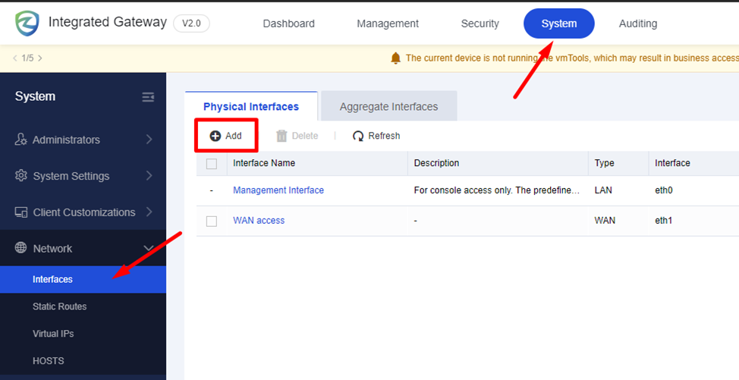Screen dimensions: 739x380
Task: Open the Security menu
Action: point(480,24)
